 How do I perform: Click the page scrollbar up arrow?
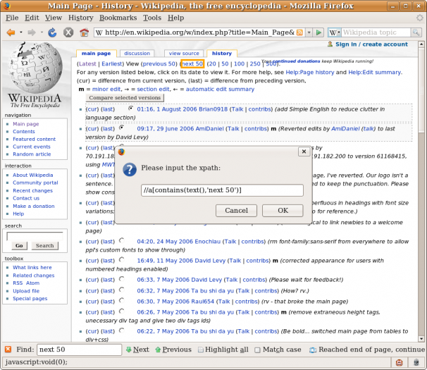[x=421, y=44]
